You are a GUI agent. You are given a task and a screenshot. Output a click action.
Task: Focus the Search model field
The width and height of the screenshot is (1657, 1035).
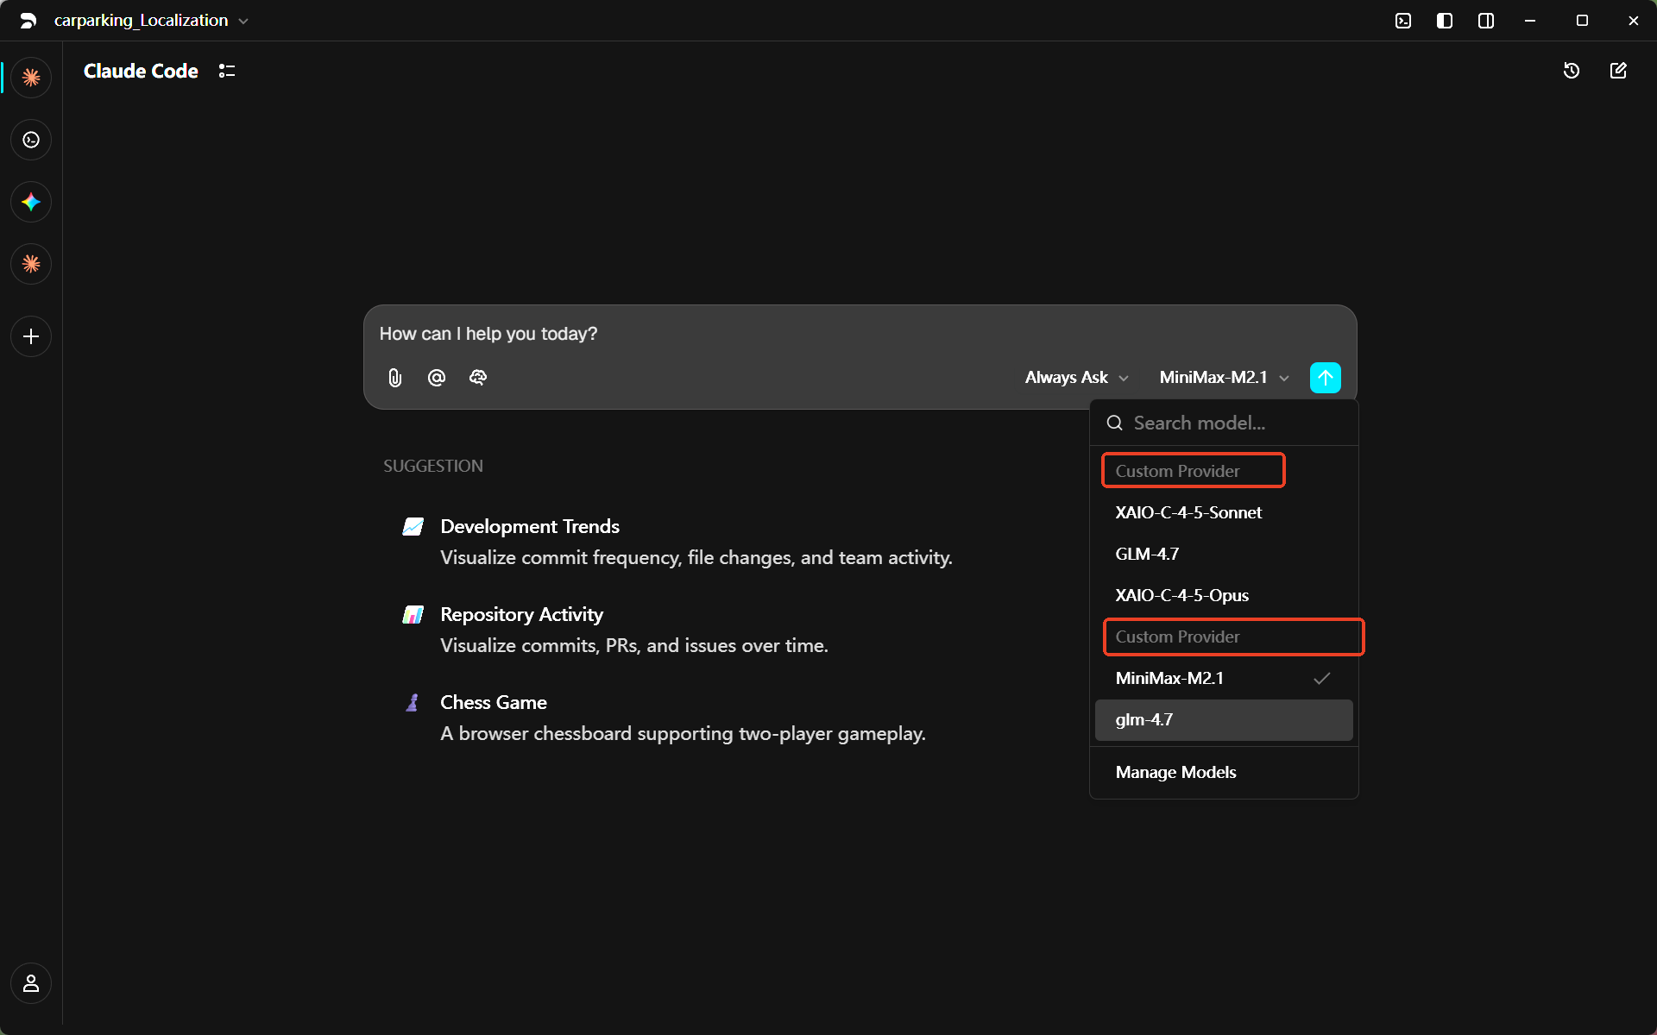pos(1224,423)
